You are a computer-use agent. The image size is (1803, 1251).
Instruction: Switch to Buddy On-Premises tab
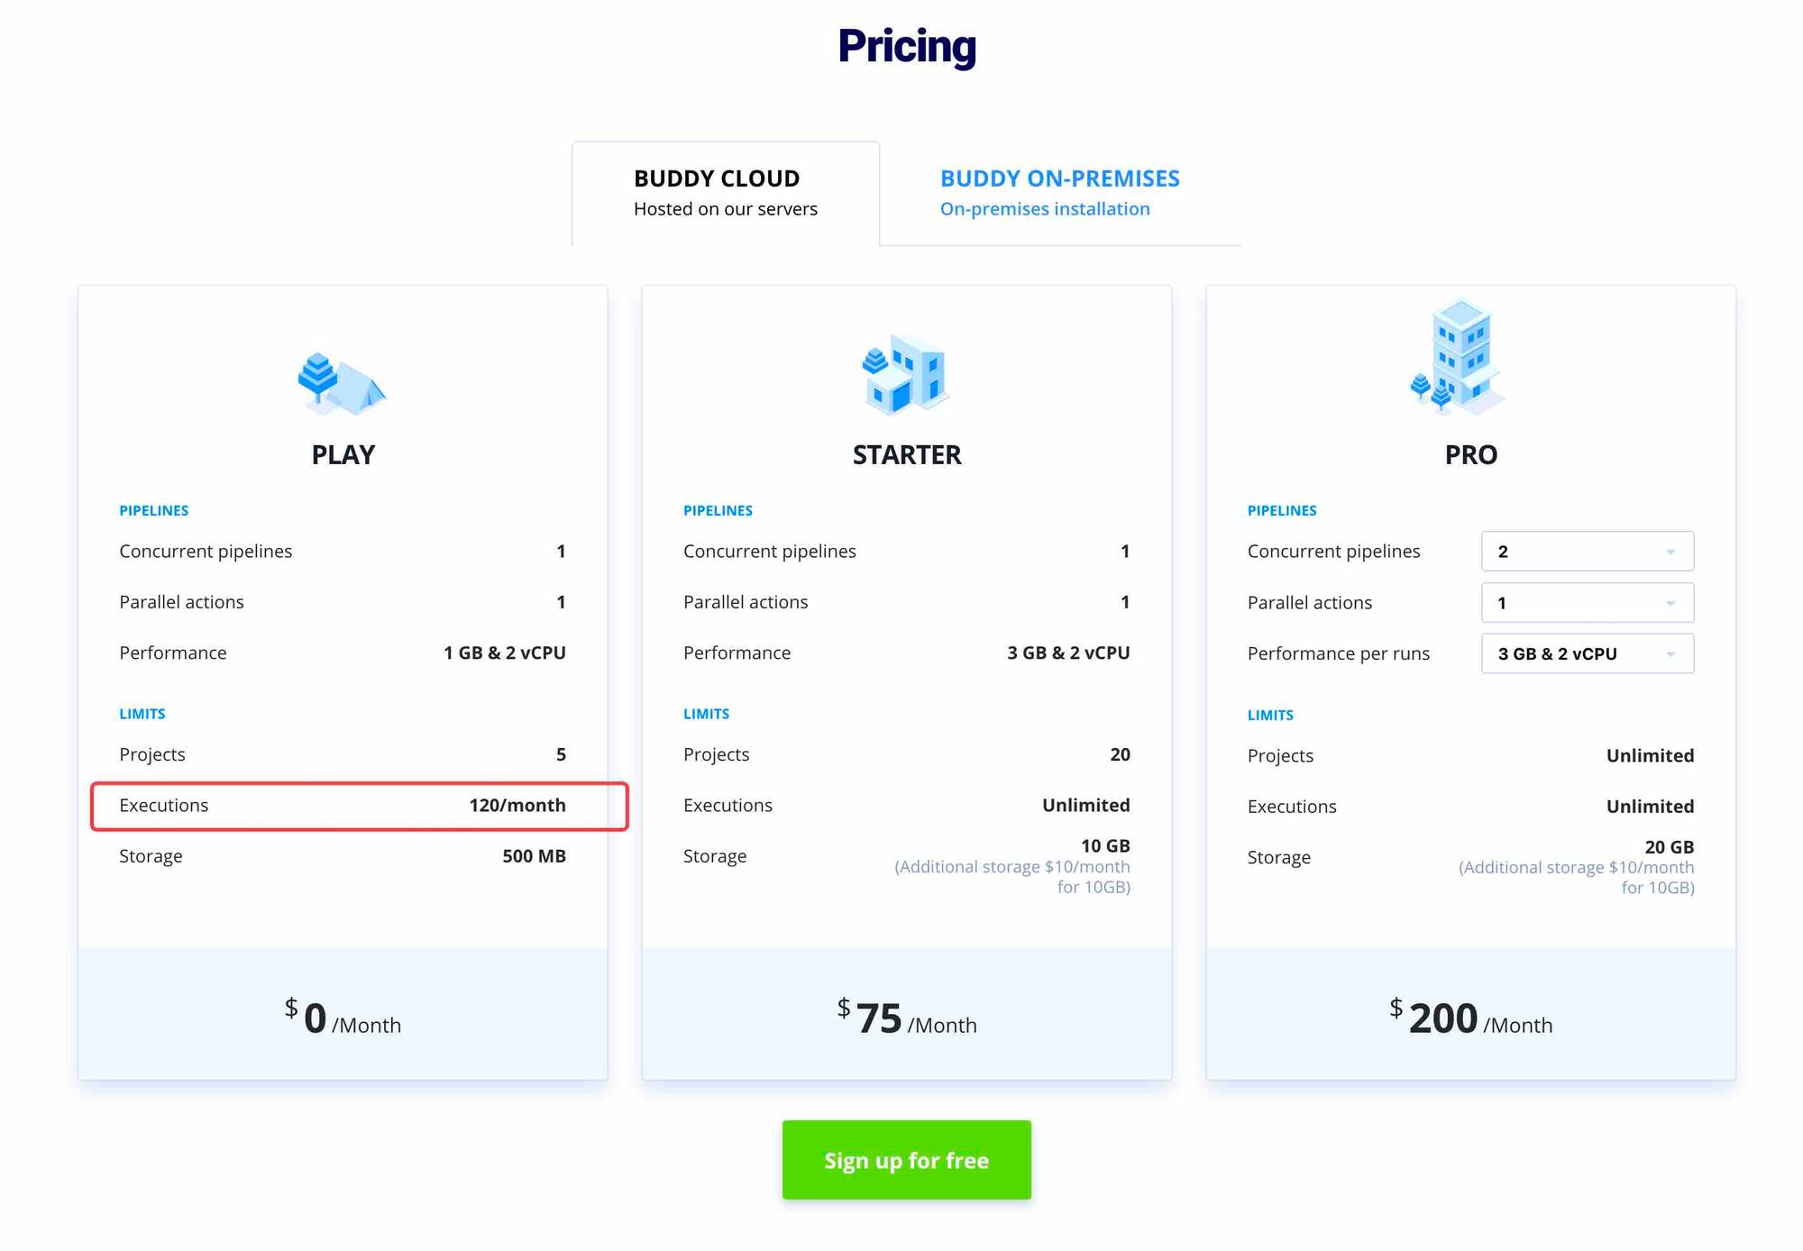1059,193
